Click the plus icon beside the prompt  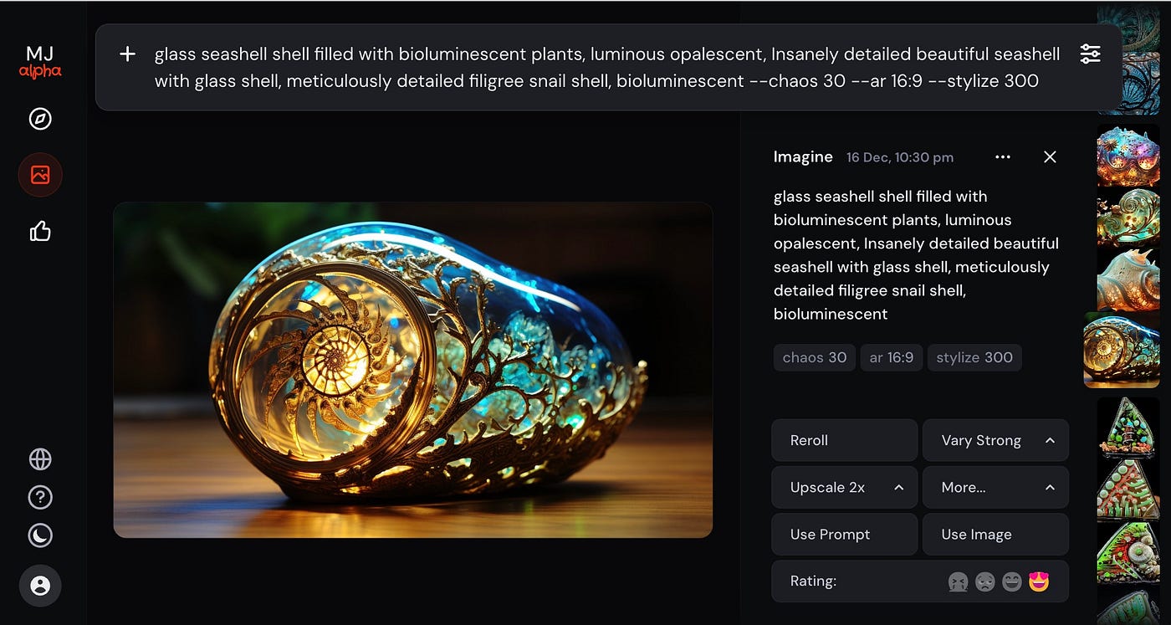[127, 54]
